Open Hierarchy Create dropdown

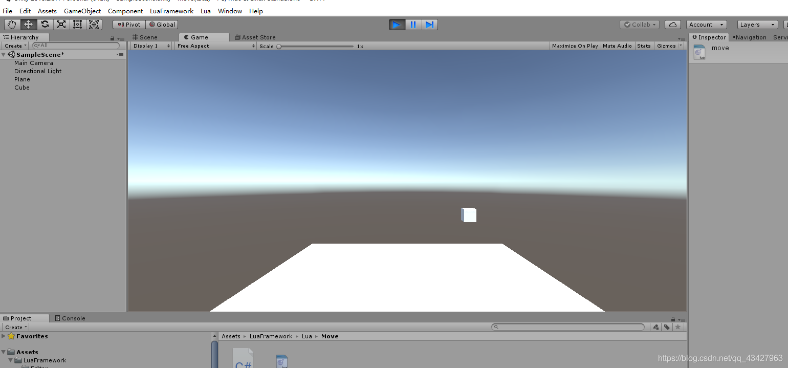tap(15, 46)
